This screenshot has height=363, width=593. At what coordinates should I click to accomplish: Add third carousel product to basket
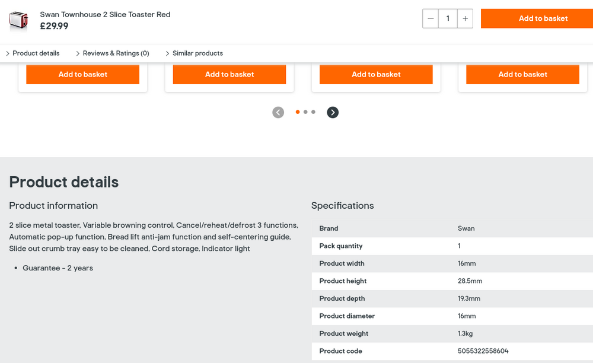pyautogui.click(x=377, y=74)
